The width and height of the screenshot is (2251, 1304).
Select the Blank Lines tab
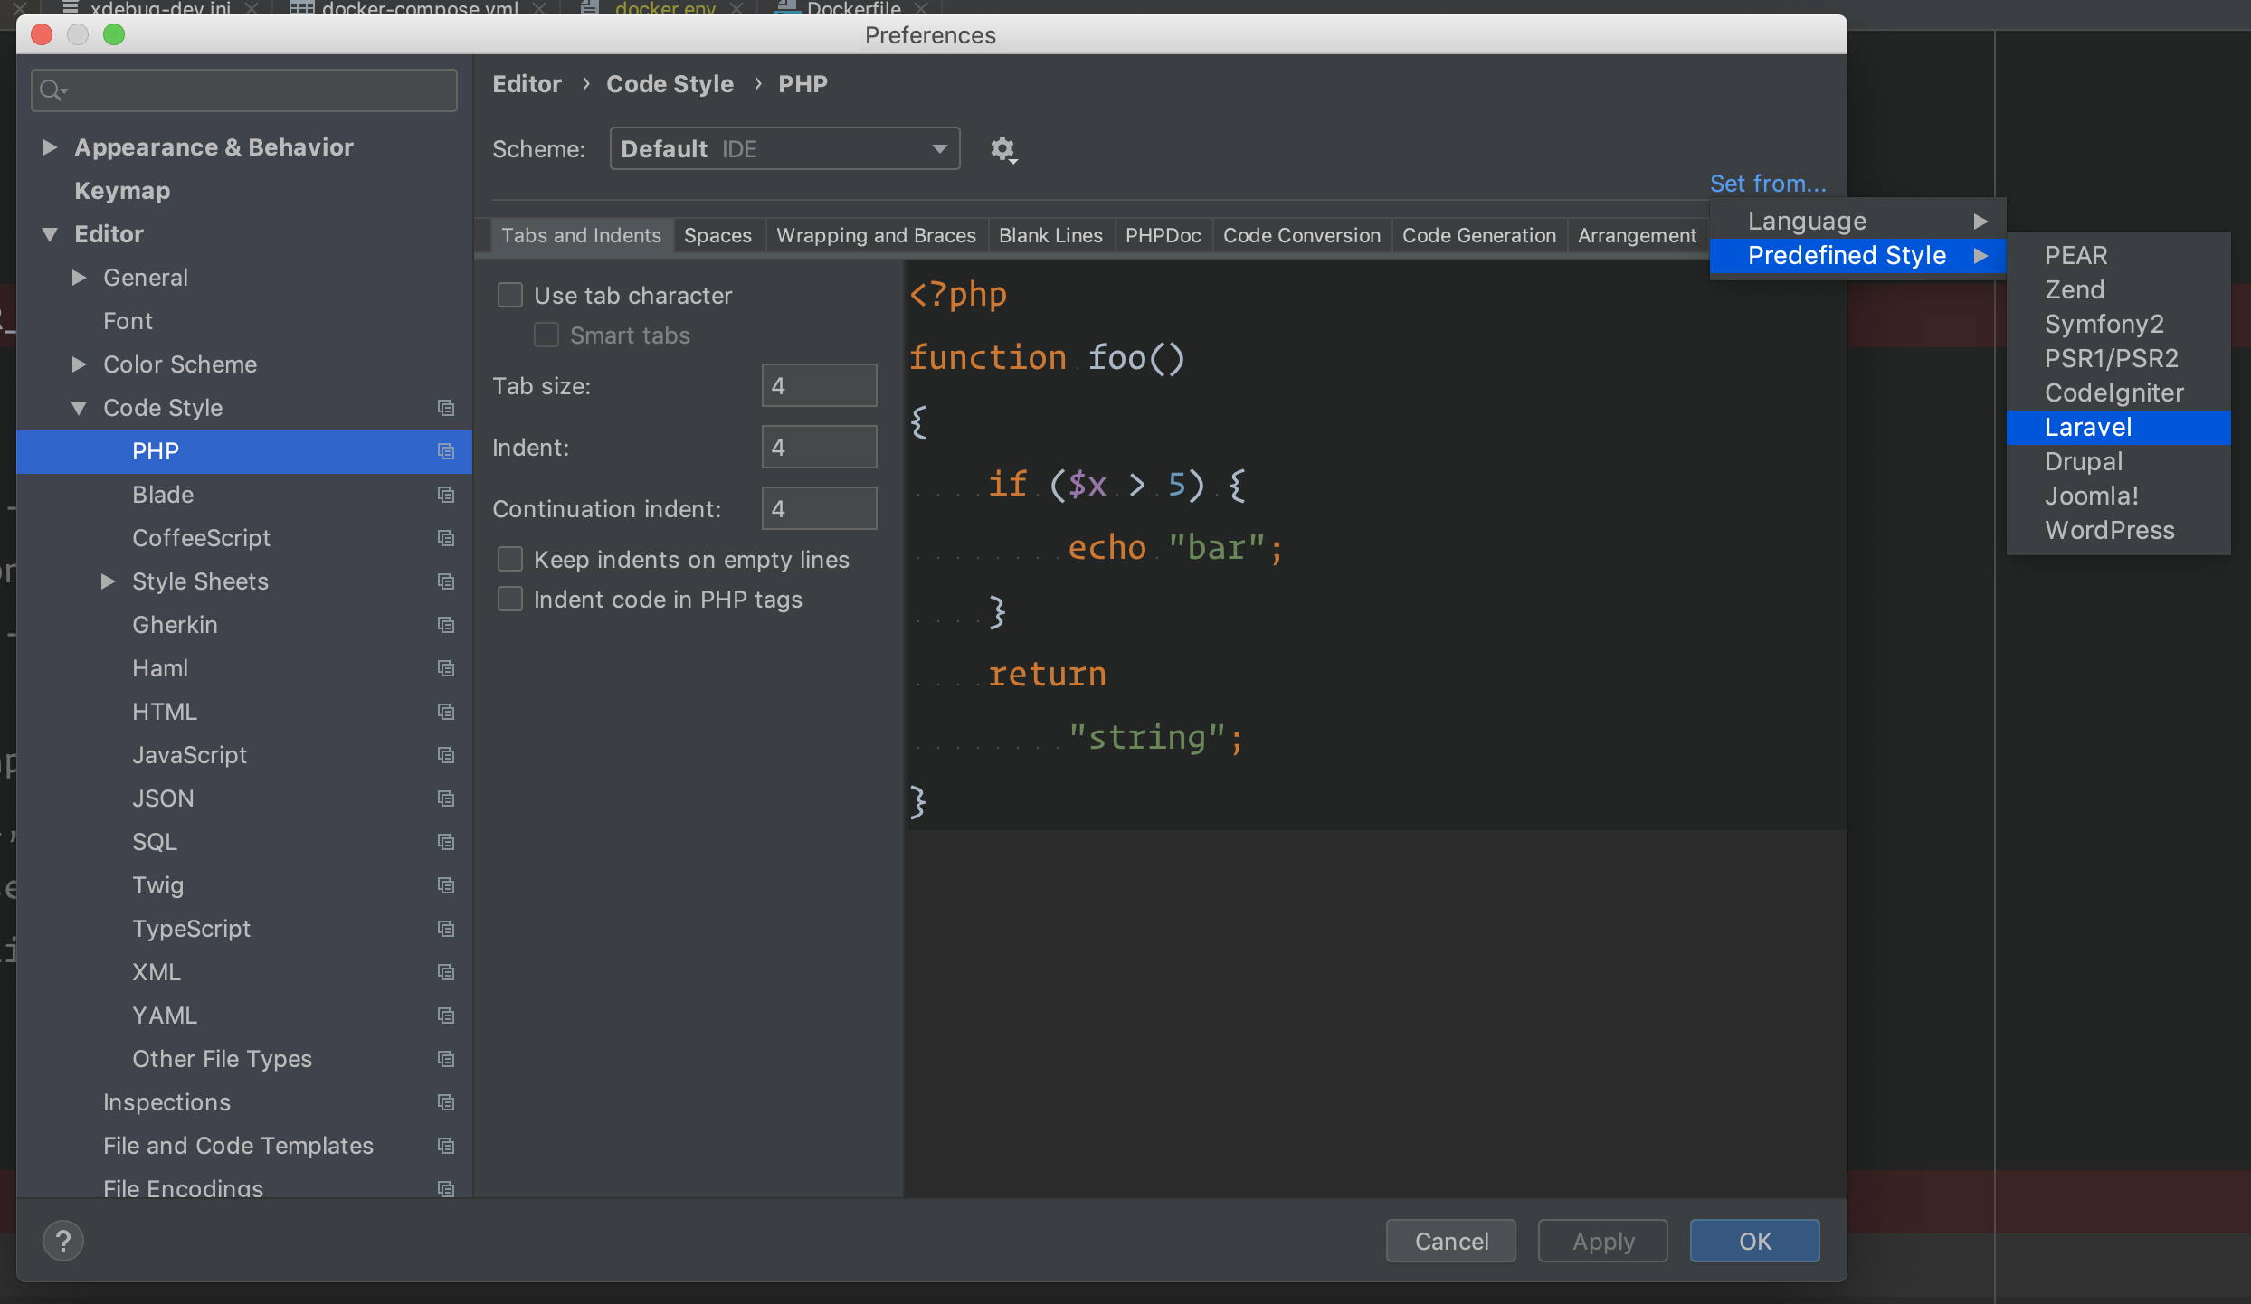pyautogui.click(x=1050, y=233)
